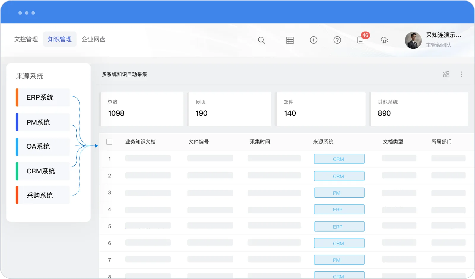This screenshot has height=279, width=475.
Task: Choose CRM系统 in source list
Action: [43, 171]
